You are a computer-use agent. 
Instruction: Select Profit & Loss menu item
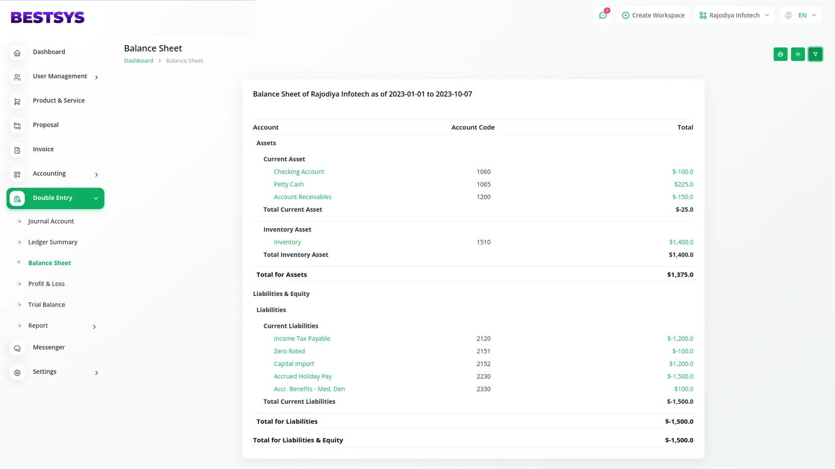point(46,284)
